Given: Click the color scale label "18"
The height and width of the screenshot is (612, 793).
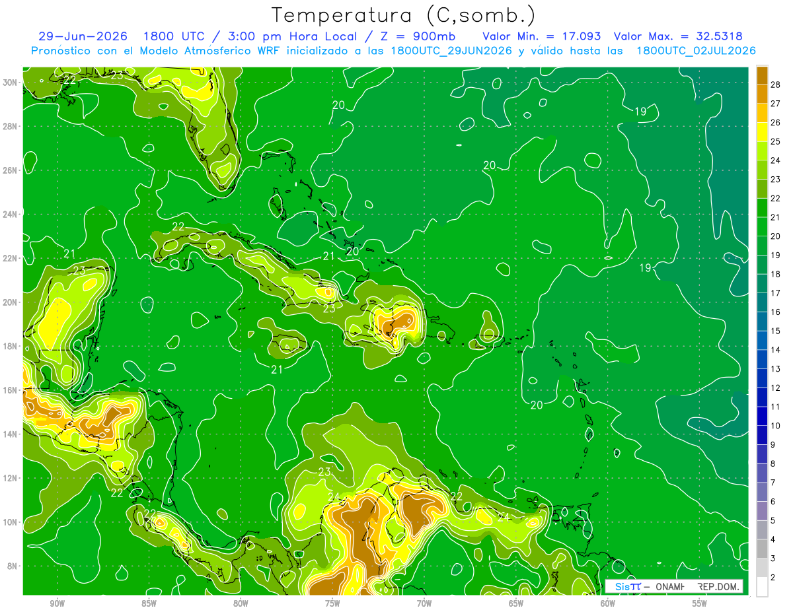Looking at the screenshot, I should (776, 274).
